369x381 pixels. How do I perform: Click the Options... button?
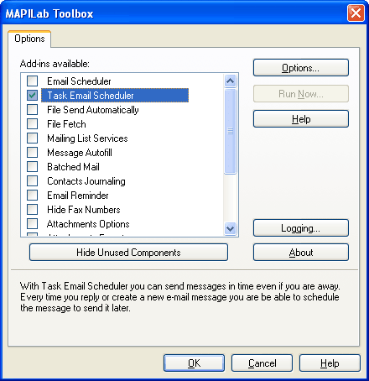[x=301, y=68]
